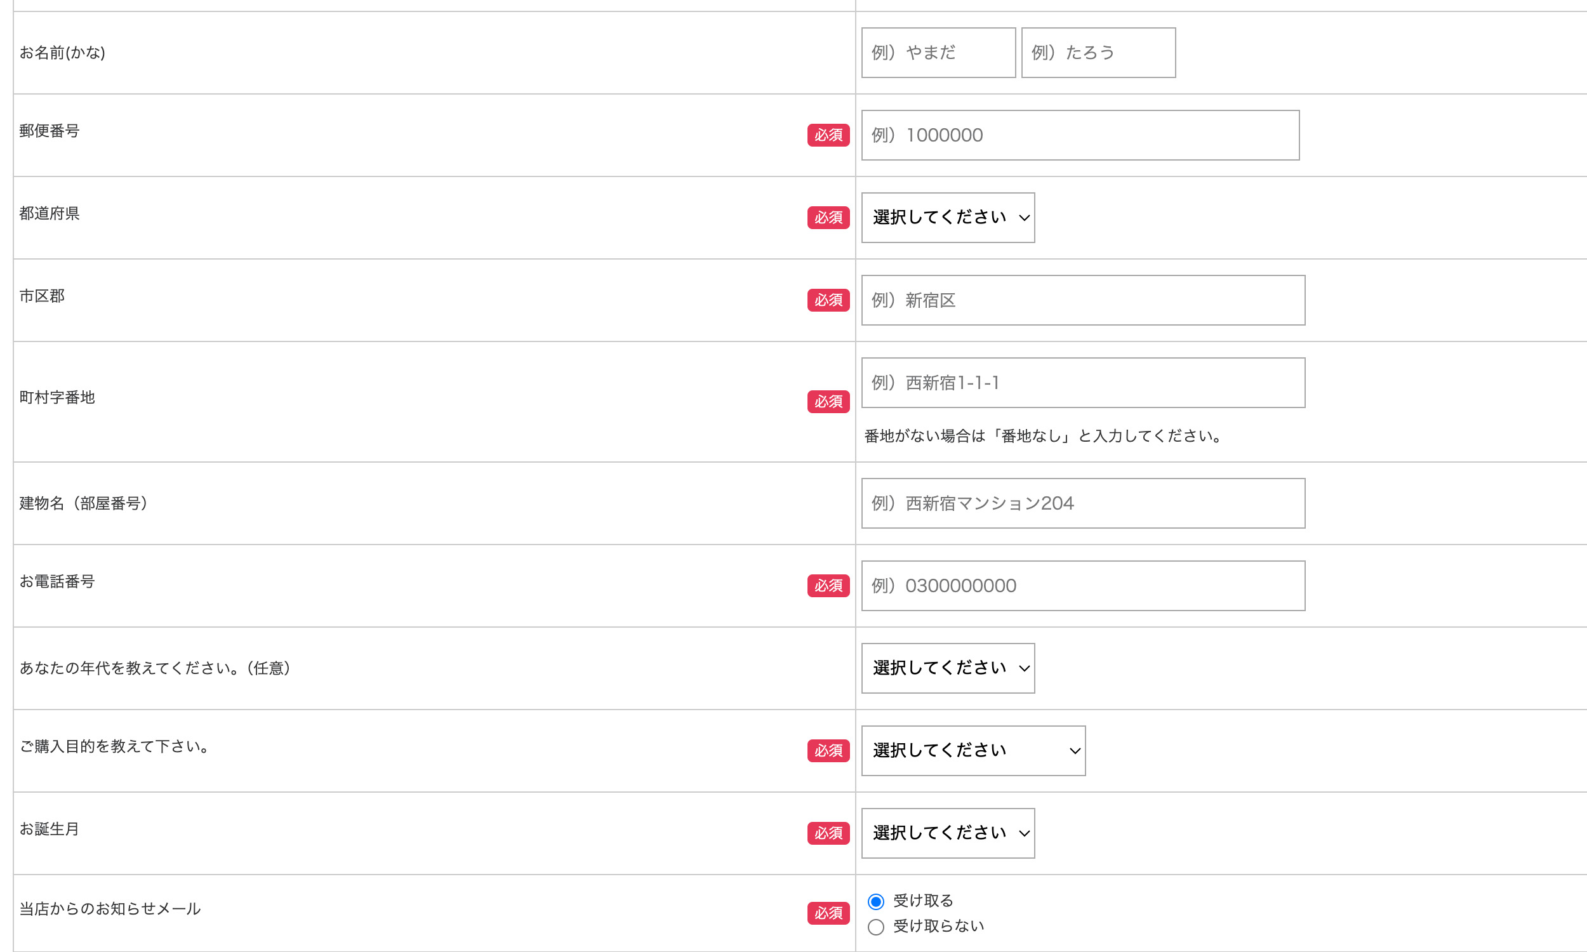Click the building name input
Viewport: 1587px width, 952px height.
coord(1082,503)
